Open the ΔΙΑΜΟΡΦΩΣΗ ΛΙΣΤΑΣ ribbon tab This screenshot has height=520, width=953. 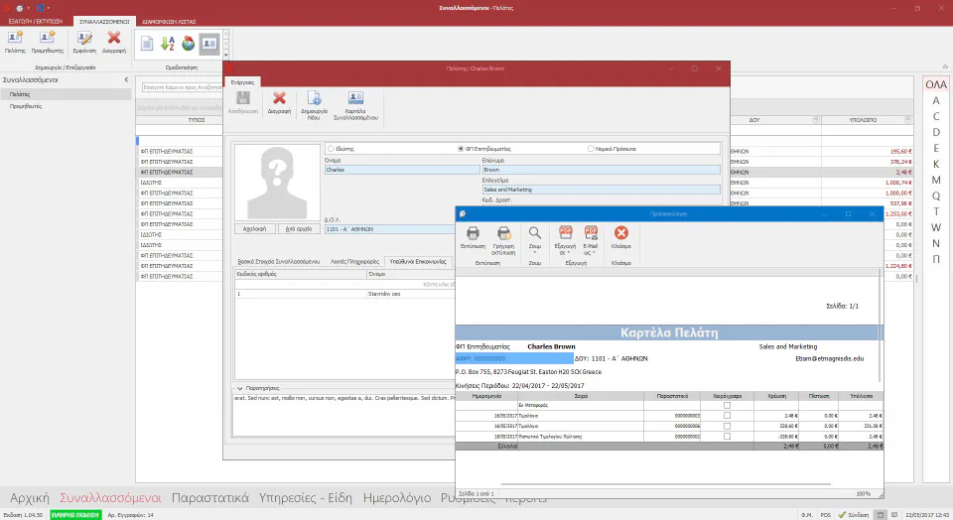tap(169, 21)
